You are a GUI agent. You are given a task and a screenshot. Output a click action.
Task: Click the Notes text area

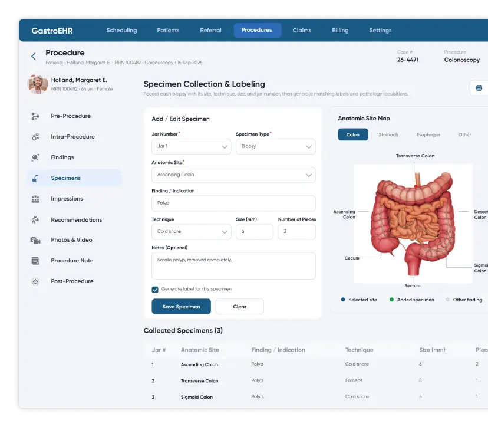coord(233,266)
